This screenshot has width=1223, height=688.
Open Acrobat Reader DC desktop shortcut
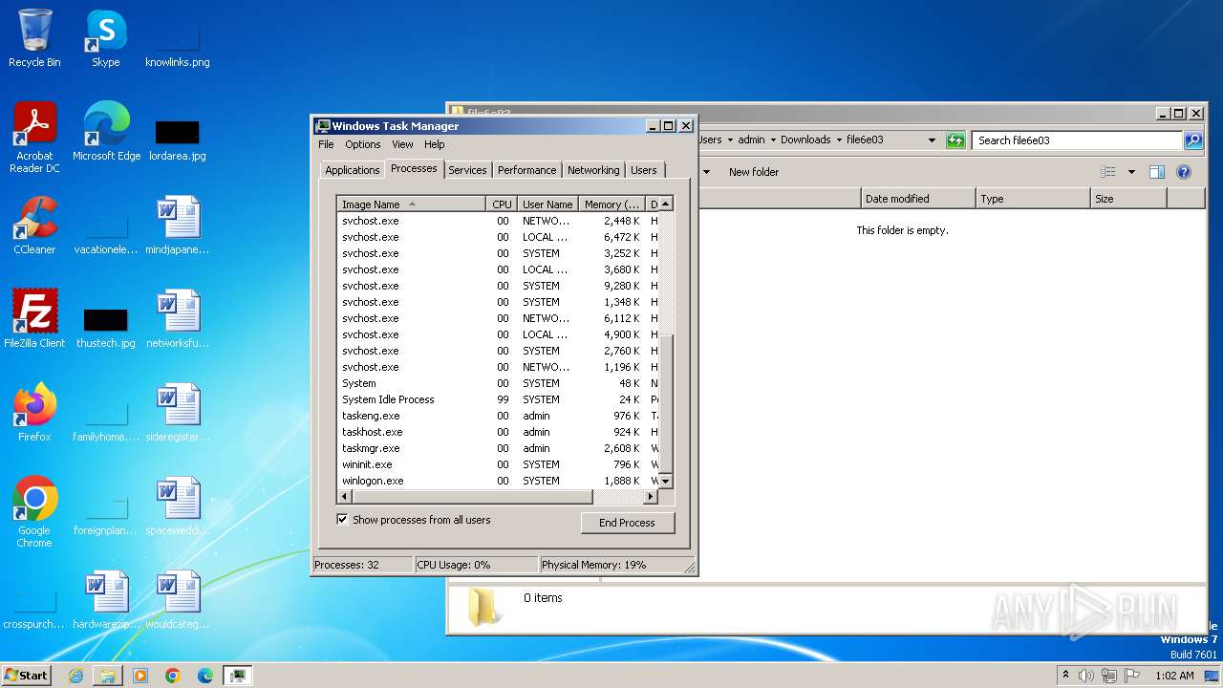[34, 138]
